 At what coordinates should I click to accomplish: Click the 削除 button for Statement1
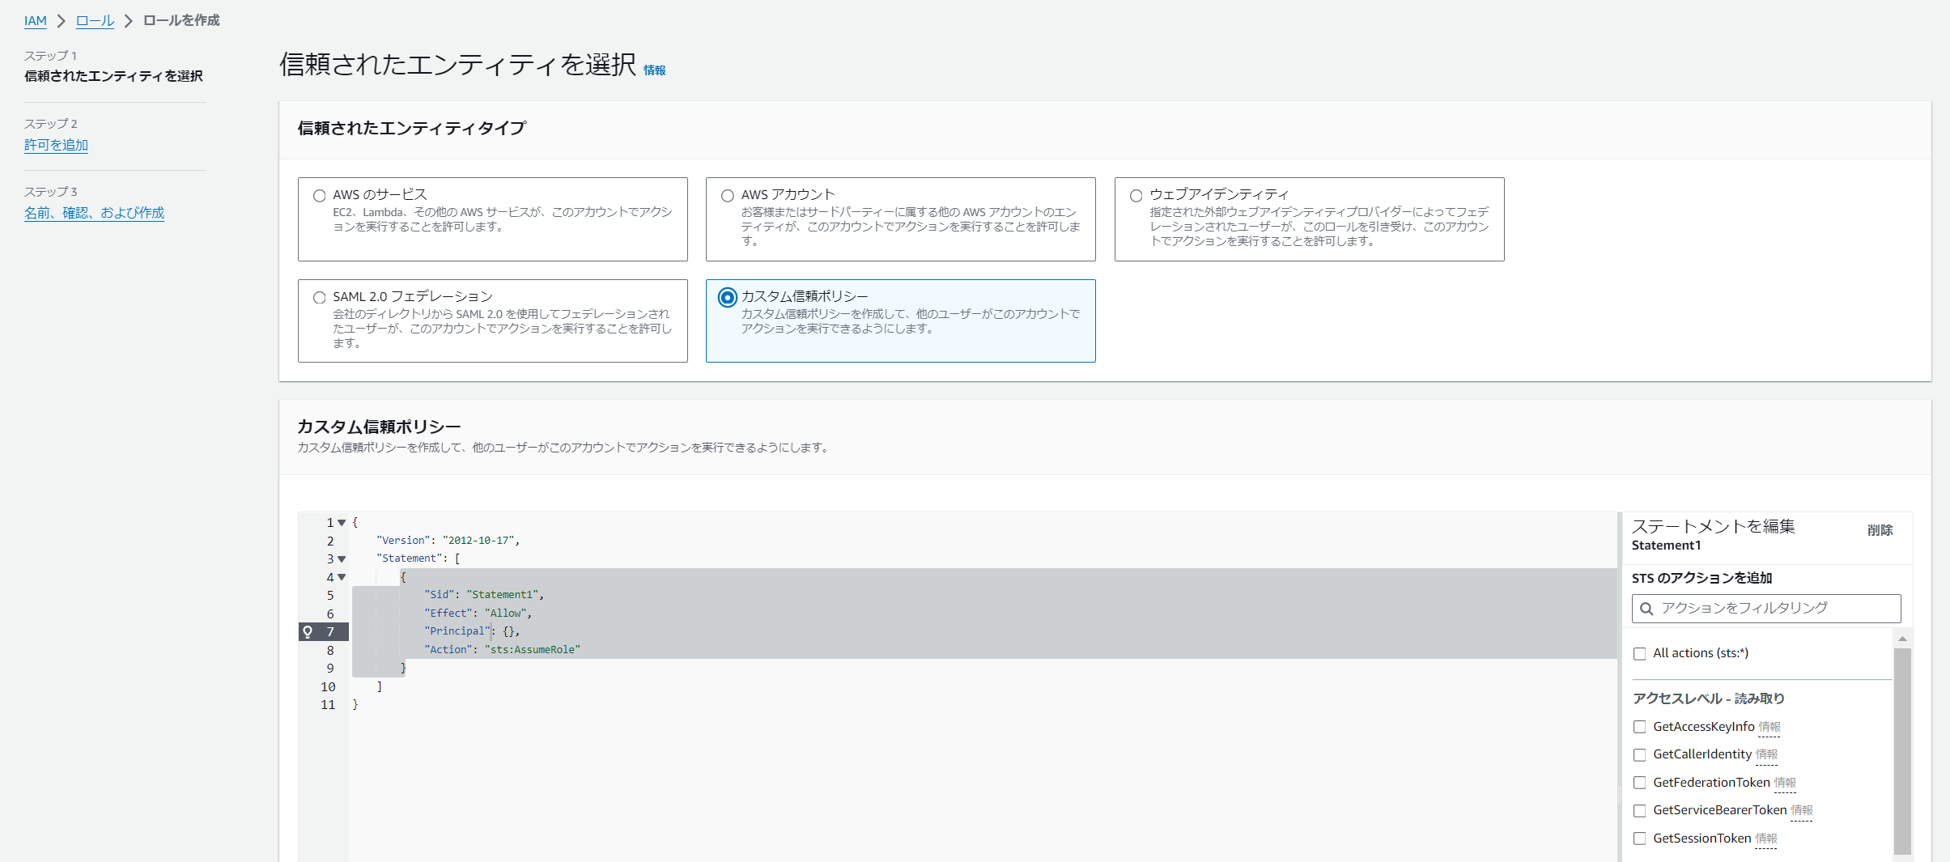pyautogui.click(x=1880, y=530)
